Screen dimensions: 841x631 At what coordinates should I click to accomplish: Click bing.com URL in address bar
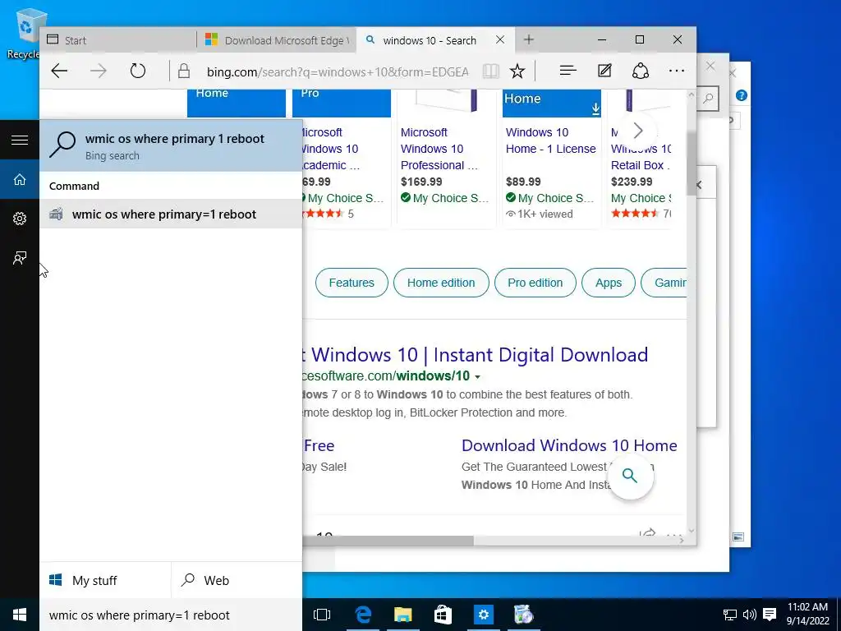pyautogui.click(x=338, y=72)
